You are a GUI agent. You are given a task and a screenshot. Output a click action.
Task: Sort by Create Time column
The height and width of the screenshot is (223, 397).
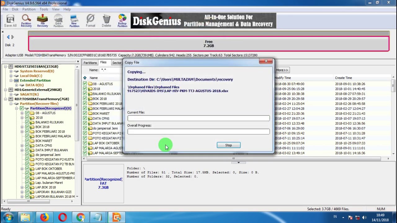[362, 78]
